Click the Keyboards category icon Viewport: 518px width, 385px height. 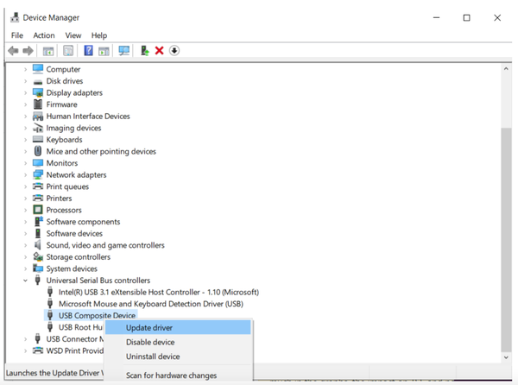(38, 139)
